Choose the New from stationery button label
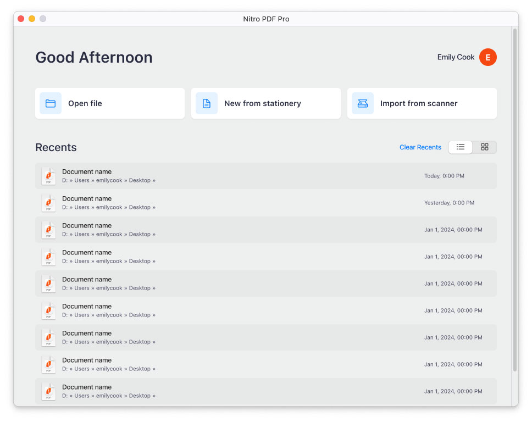This screenshot has width=532, height=422. coord(262,103)
